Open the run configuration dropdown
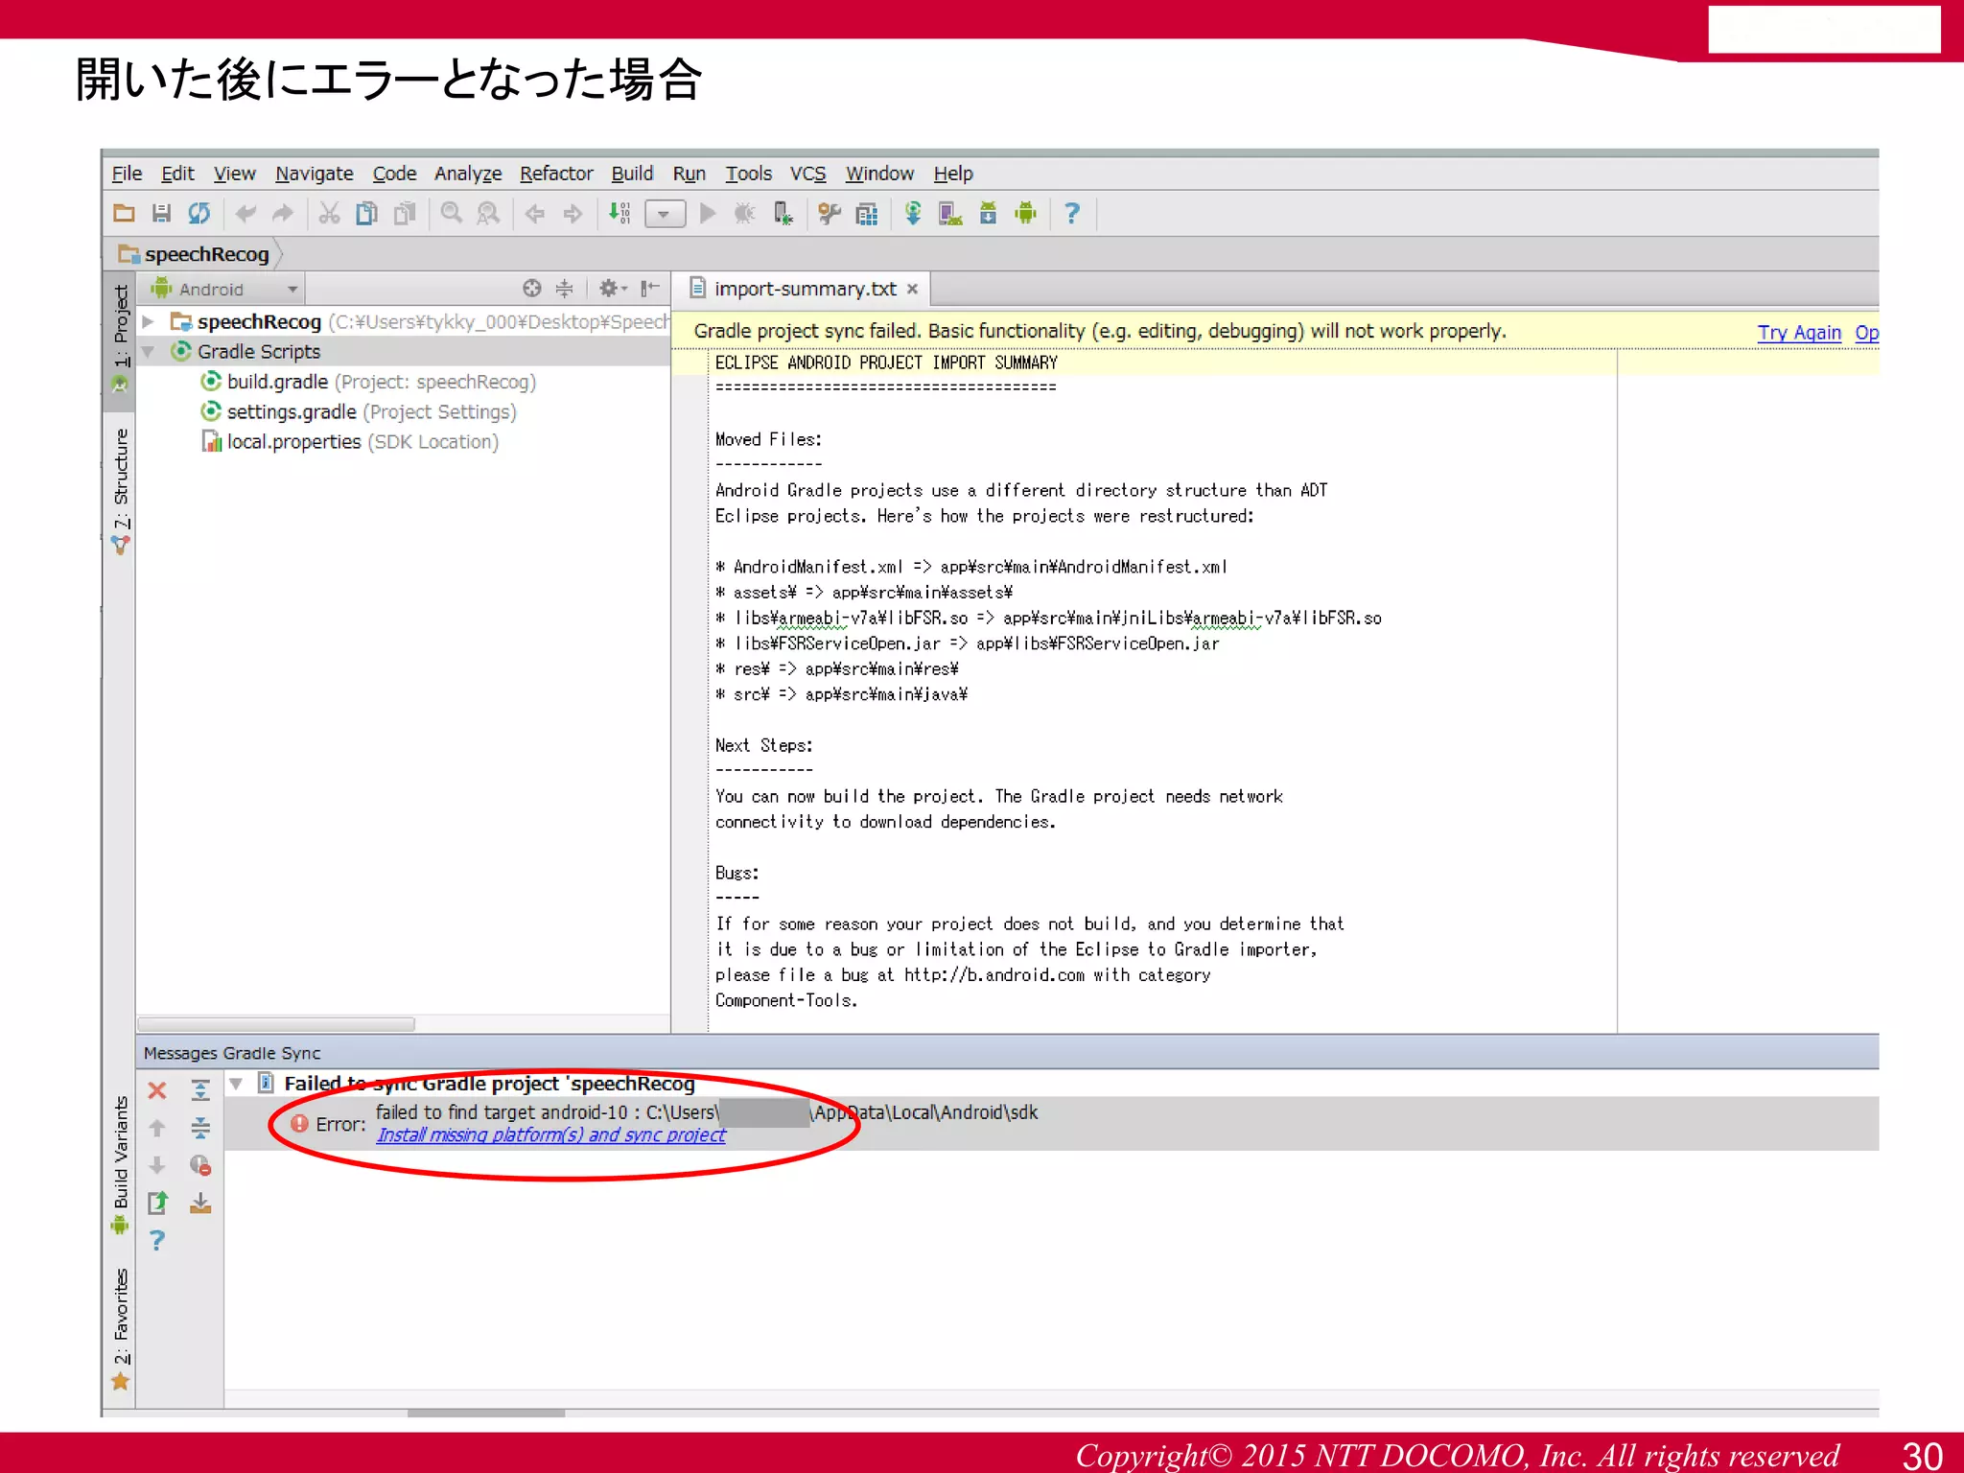1964x1473 pixels. tap(665, 214)
